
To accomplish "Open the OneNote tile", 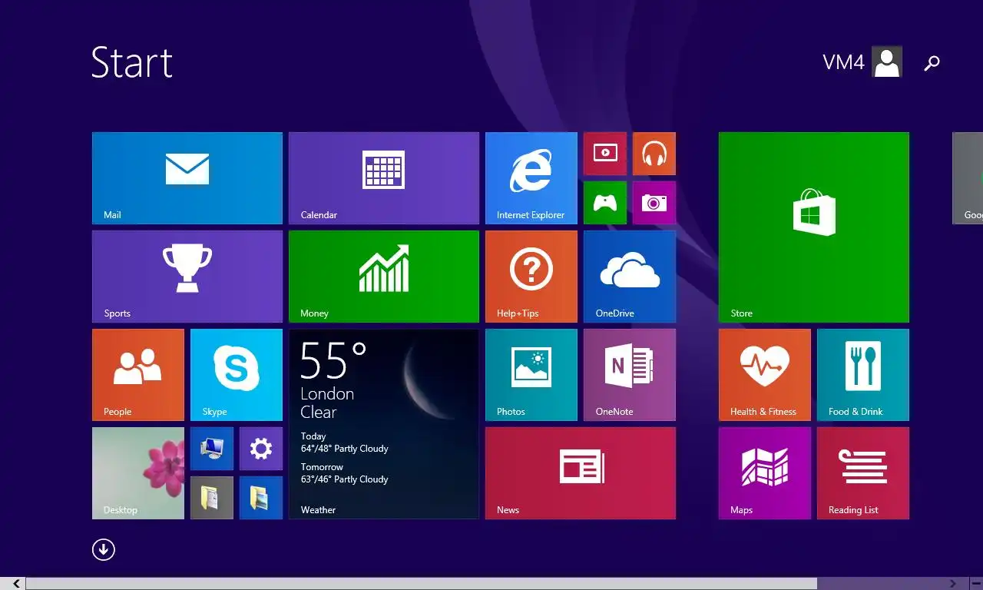I will 630,375.
